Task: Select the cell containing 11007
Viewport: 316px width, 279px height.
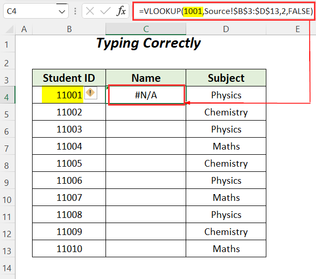Action: pyautogui.click(x=69, y=197)
